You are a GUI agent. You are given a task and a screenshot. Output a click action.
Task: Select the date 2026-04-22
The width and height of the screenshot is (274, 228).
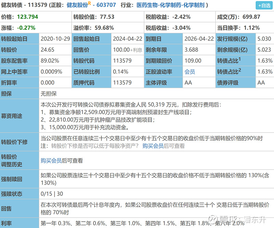tap(199, 39)
